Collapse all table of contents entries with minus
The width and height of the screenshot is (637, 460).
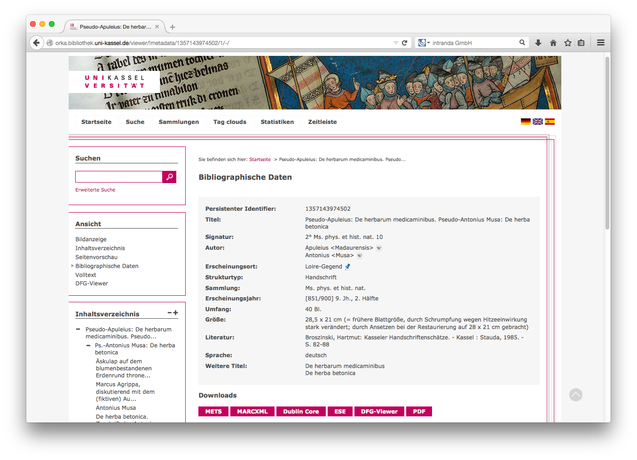click(170, 313)
